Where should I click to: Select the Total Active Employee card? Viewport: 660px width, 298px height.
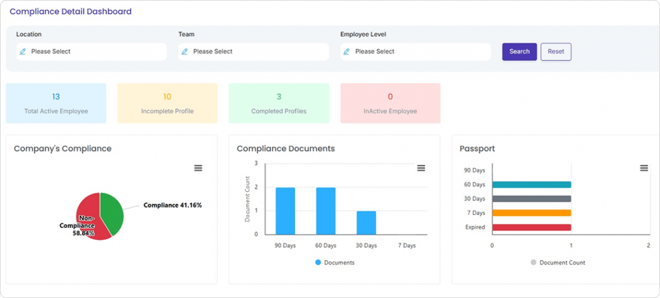[x=56, y=103]
